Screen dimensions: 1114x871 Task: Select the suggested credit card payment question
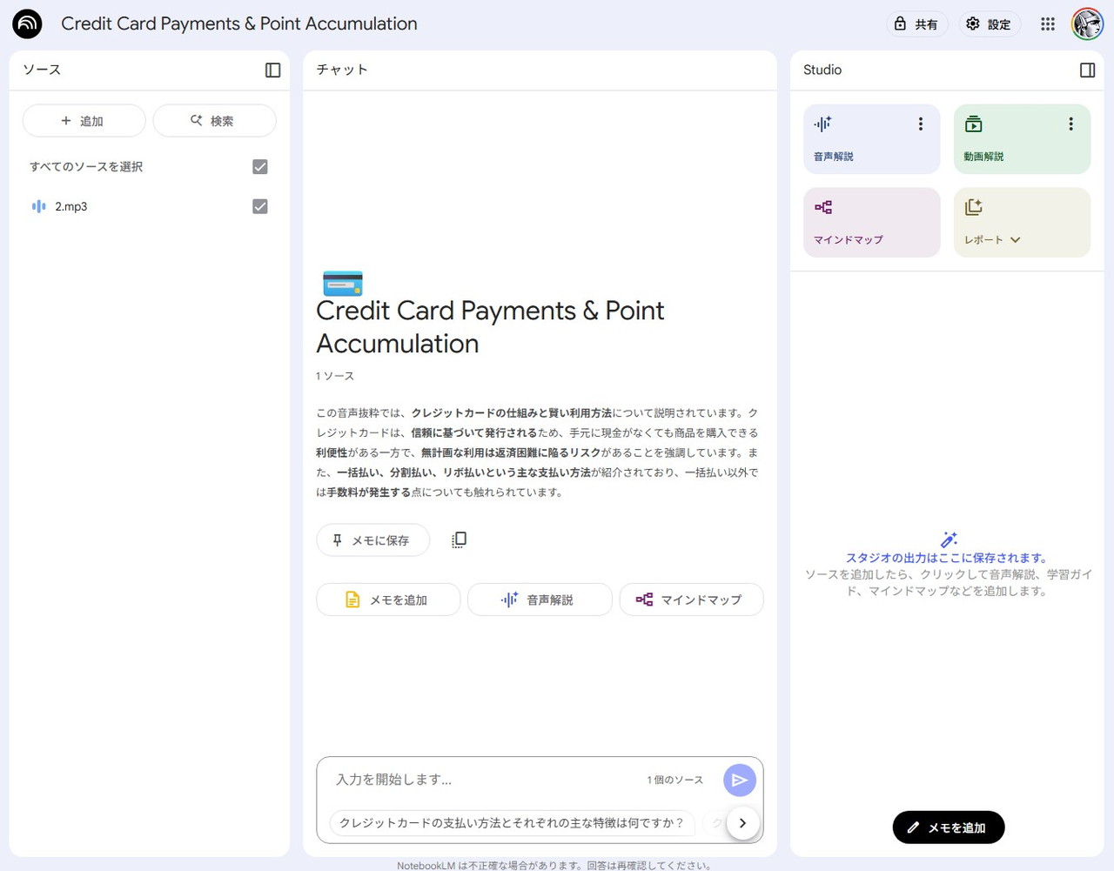click(x=512, y=823)
